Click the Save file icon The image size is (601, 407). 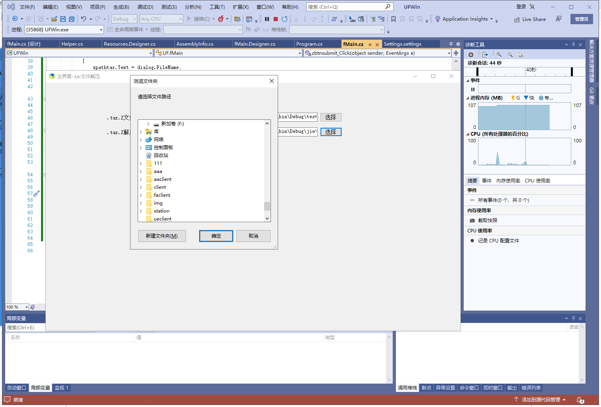click(x=63, y=19)
